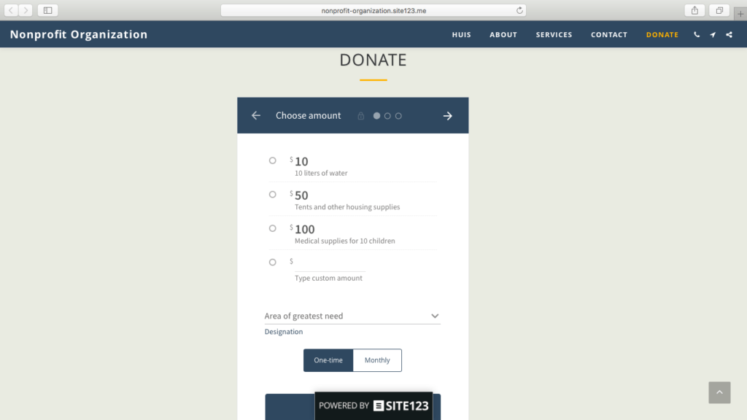Toggle the Safari sidebar icon
The height and width of the screenshot is (420, 747).
(x=47, y=10)
